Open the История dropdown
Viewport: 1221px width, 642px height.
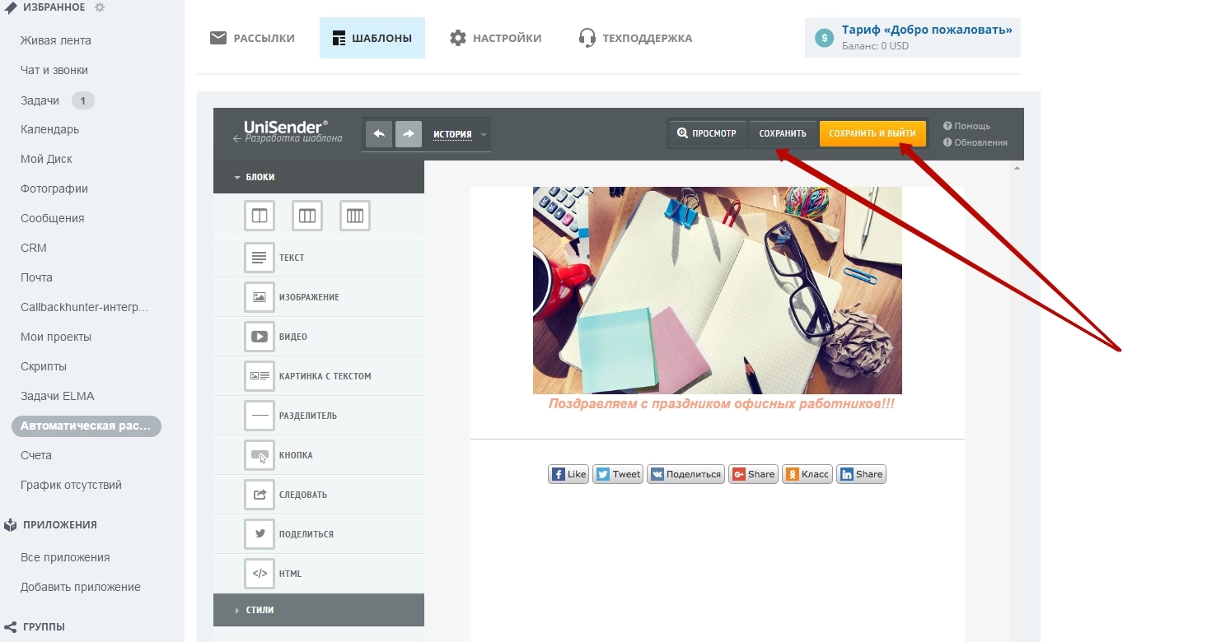pyautogui.click(x=460, y=134)
